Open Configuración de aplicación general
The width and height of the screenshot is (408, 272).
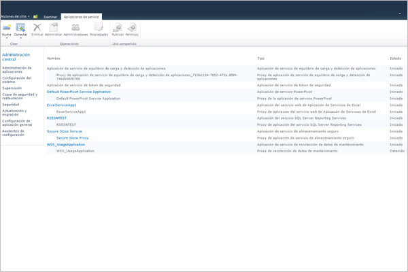click(x=17, y=123)
